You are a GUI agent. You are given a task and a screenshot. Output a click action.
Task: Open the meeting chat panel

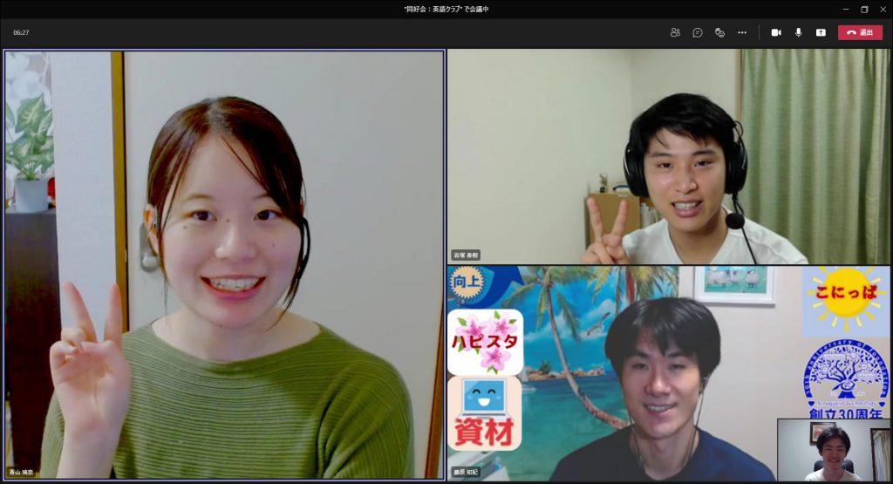click(x=697, y=32)
